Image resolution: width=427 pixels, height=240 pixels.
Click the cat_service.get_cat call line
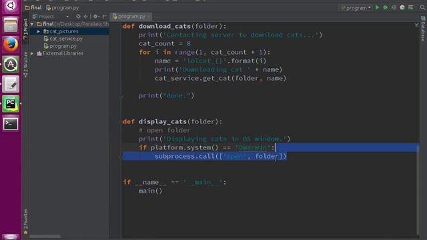click(221, 78)
